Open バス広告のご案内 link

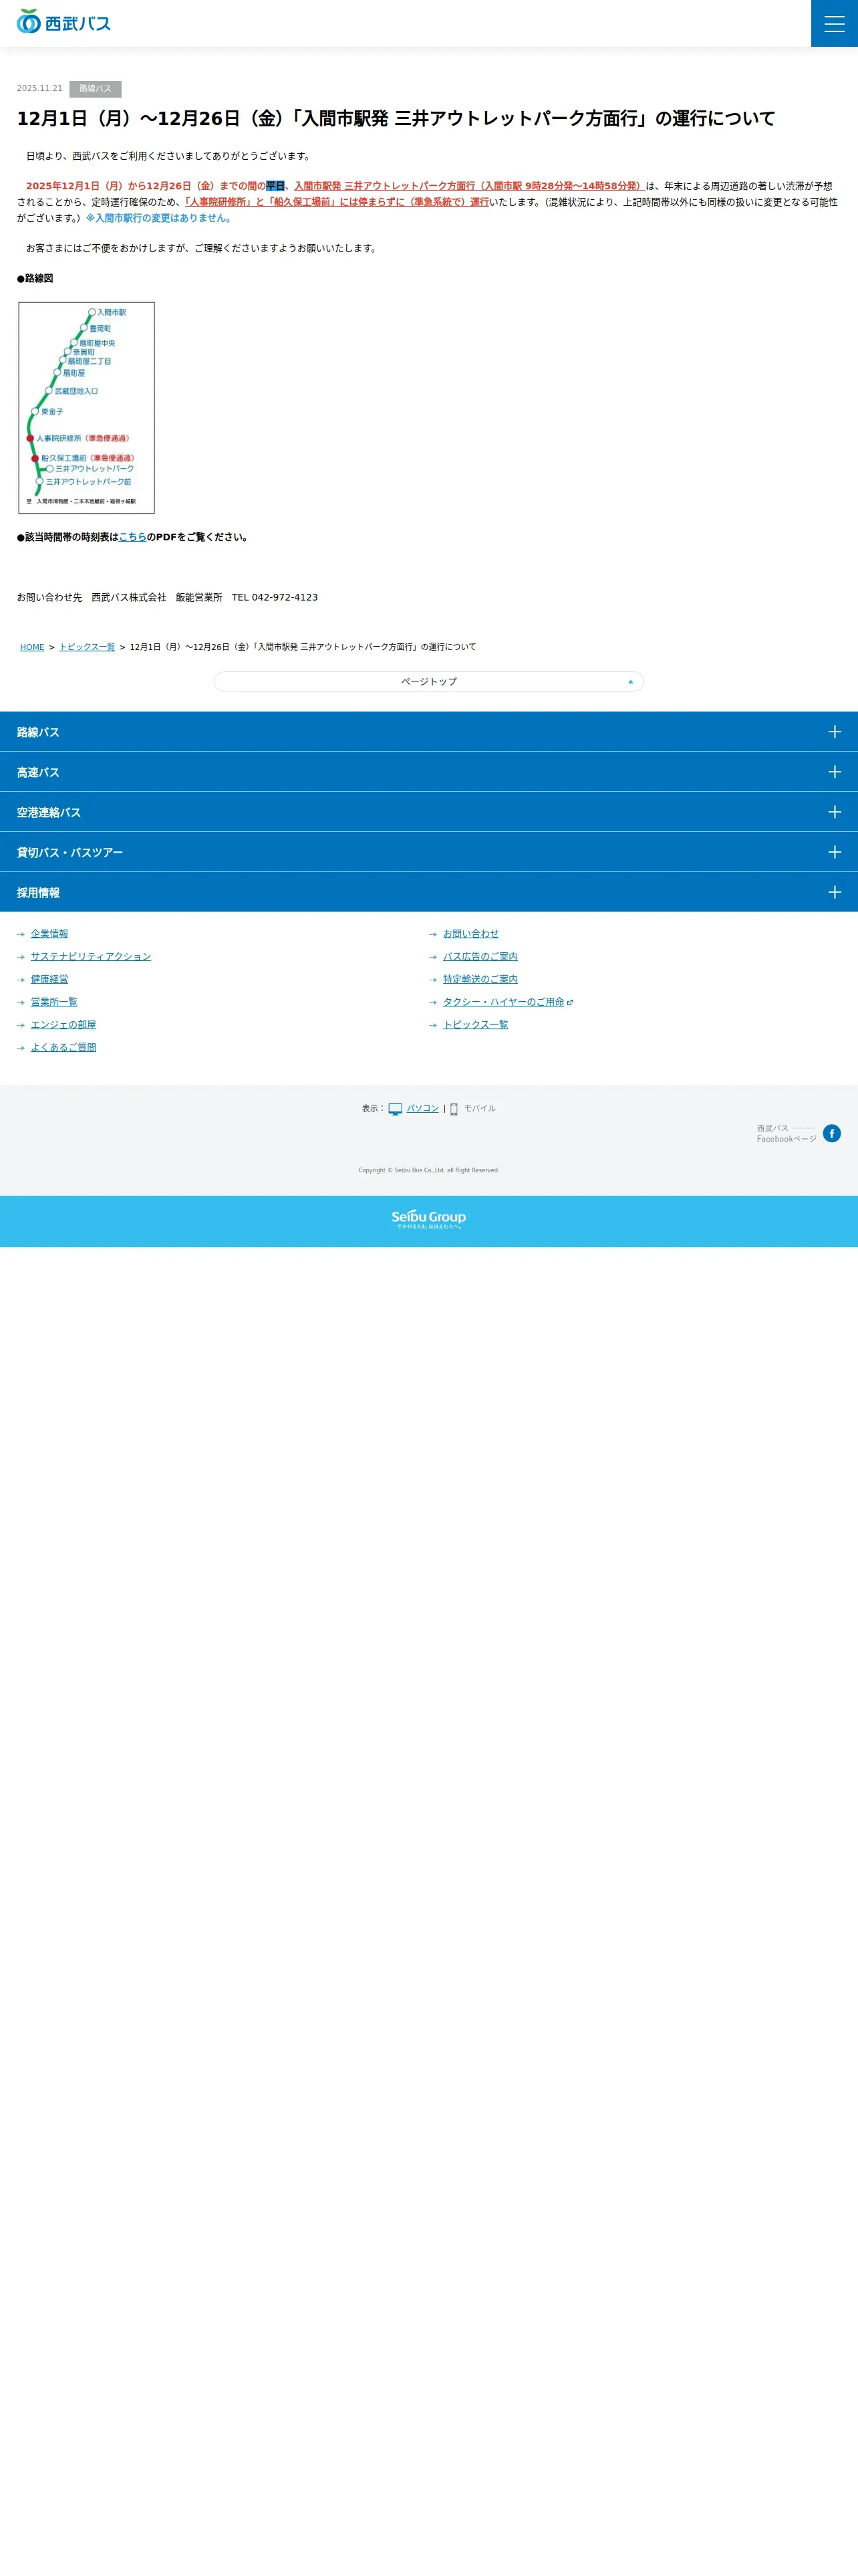tap(480, 957)
